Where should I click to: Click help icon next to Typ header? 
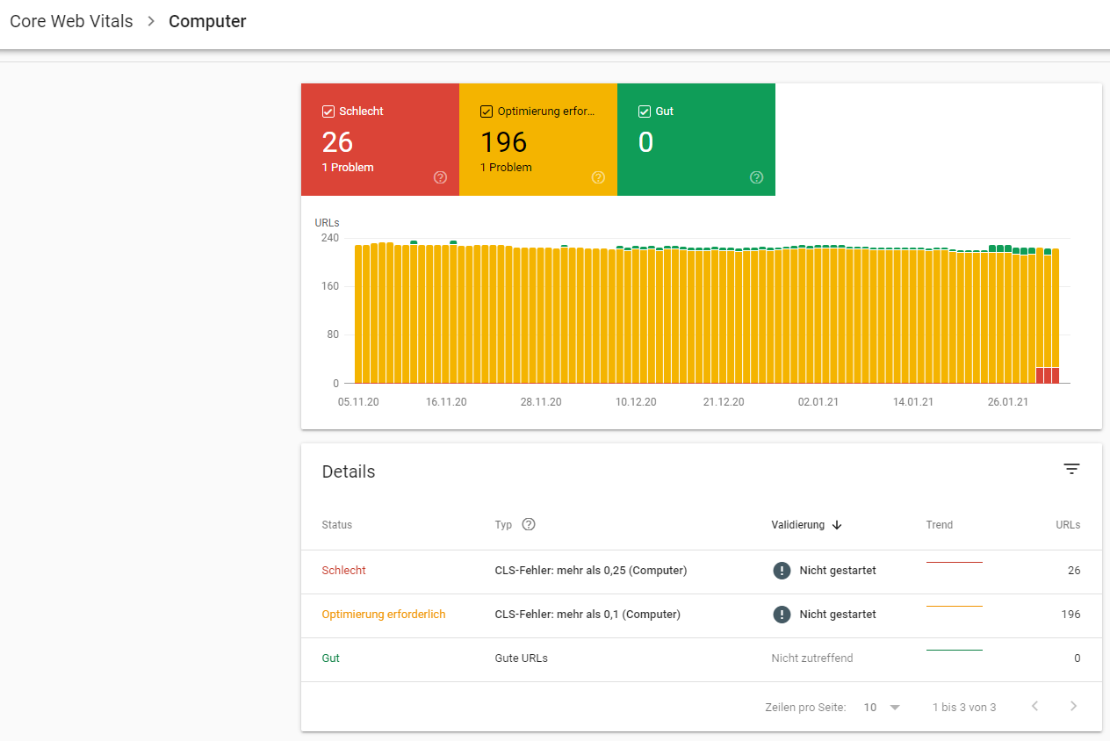click(x=529, y=524)
